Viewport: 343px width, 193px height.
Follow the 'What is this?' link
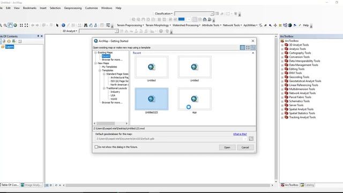click(240, 134)
